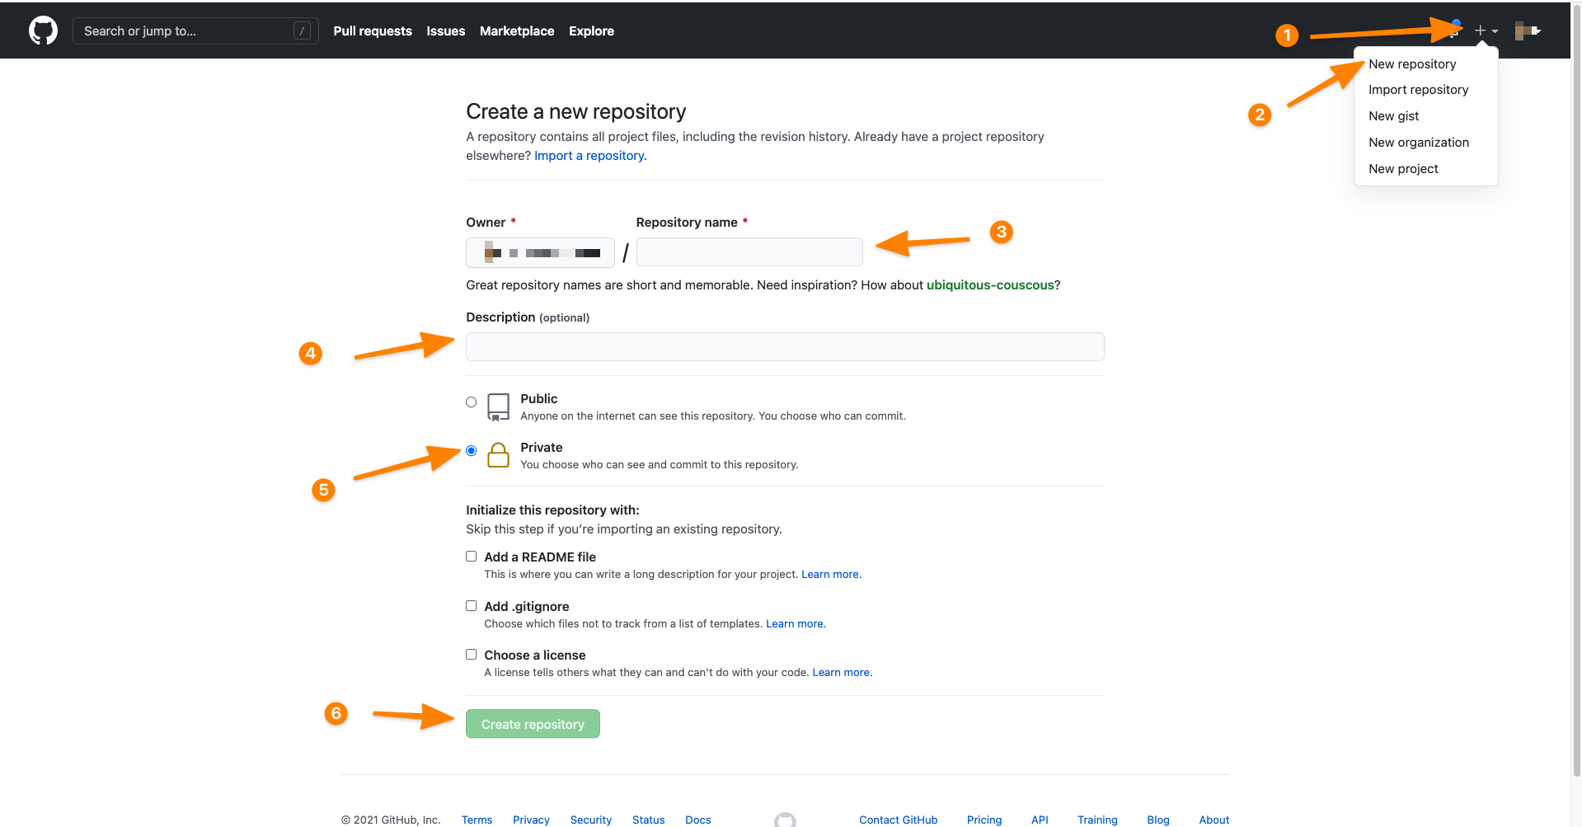Image resolution: width=1582 pixels, height=827 pixels.
Task: Check the Choose a license option
Action: coord(471,654)
